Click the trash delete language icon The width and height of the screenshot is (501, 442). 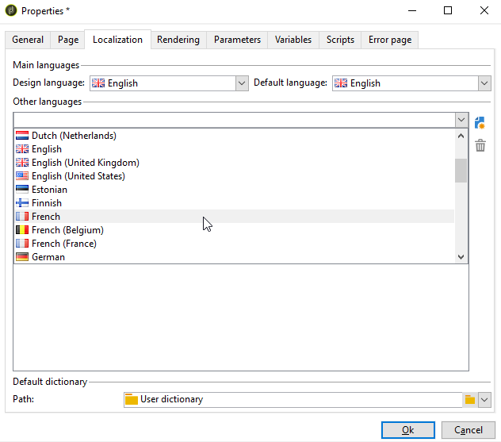[x=480, y=145]
